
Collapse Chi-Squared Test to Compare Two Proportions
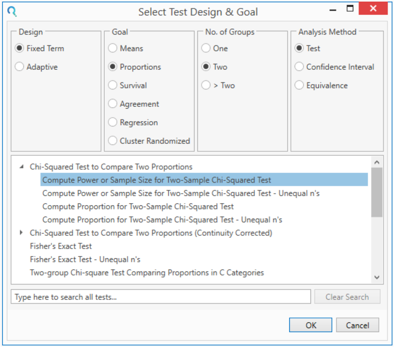coord(22,167)
